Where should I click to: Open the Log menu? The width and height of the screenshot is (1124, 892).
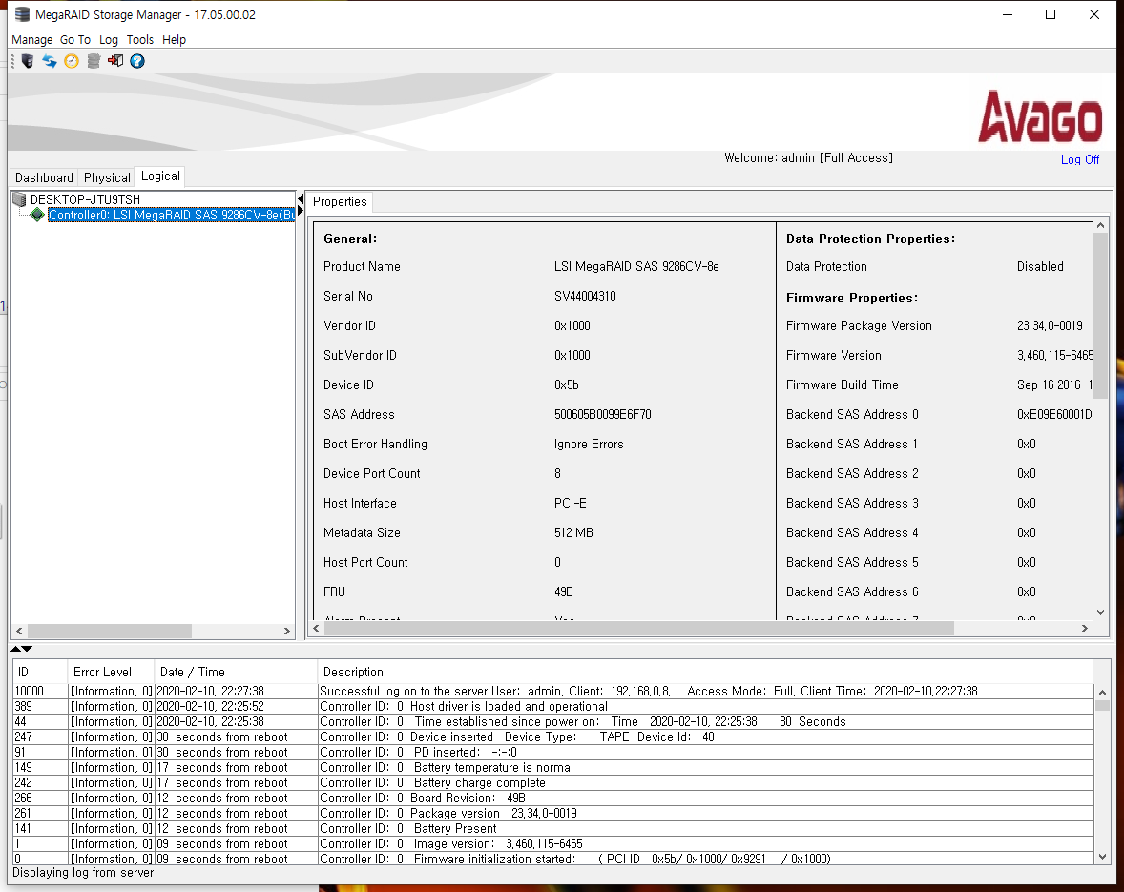tap(108, 39)
